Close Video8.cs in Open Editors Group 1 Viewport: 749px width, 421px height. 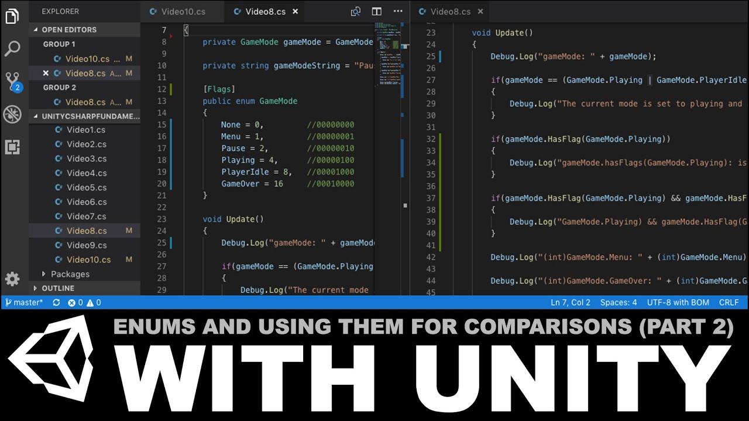[x=46, y=73]
